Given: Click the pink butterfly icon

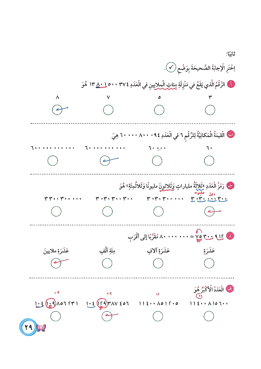Looking at the screenshot, I should click(x=41, y=328).
